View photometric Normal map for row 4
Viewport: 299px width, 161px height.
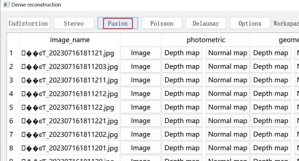[228, 93]
